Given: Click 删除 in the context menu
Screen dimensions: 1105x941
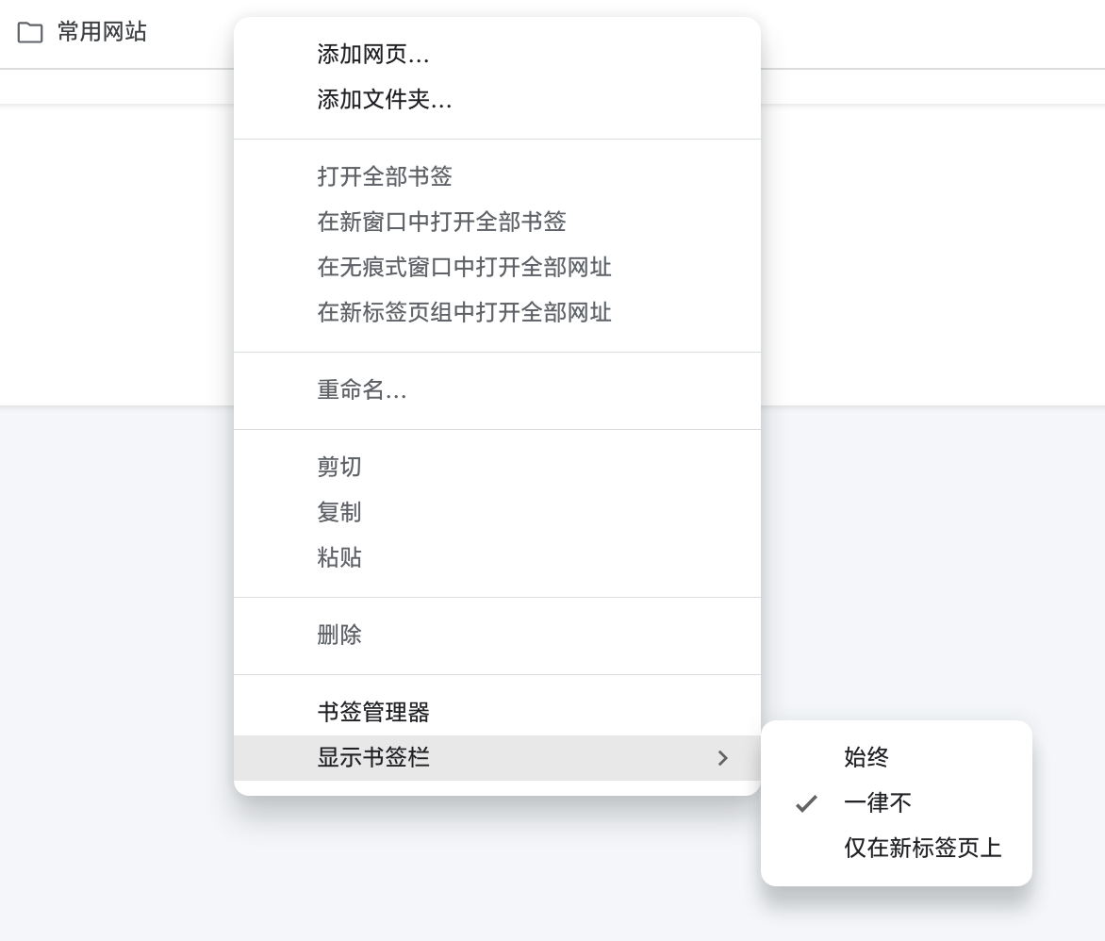Looking at the screenshot, I should click(x=497, y=635).
